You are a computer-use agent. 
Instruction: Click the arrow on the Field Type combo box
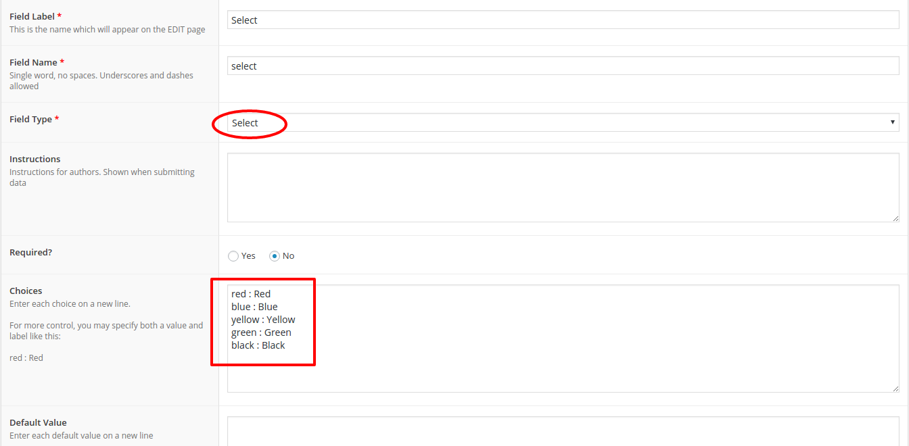[893, 123]
